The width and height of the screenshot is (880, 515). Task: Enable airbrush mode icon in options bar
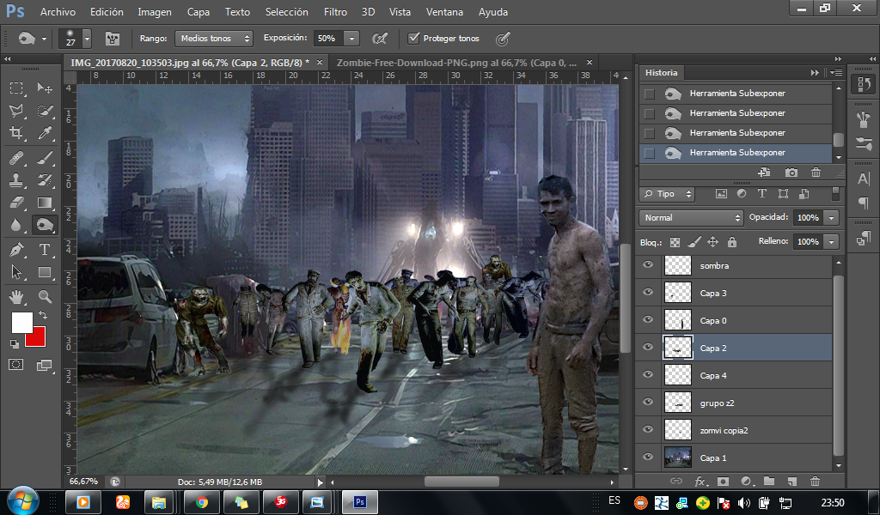click(379, 39)
